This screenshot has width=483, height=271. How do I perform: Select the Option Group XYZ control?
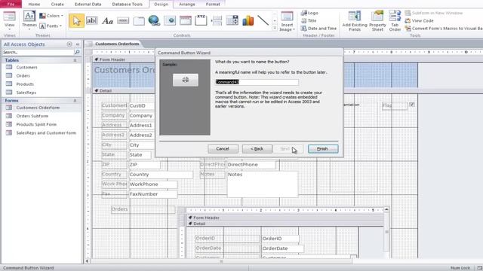201,20
